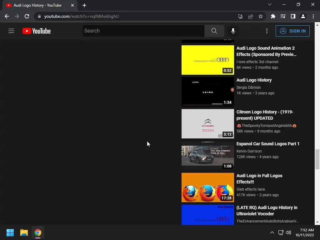Click Chrome icon in taskbar
This screenshot has height=240, width=320.
point(38,232)
